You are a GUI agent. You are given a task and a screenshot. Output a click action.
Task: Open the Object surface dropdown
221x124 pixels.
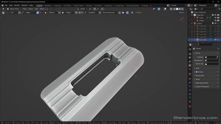click(68, 12)
